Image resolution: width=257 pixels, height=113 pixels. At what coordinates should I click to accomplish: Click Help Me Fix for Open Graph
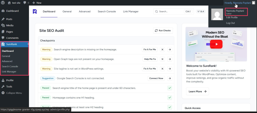(150, 59)
